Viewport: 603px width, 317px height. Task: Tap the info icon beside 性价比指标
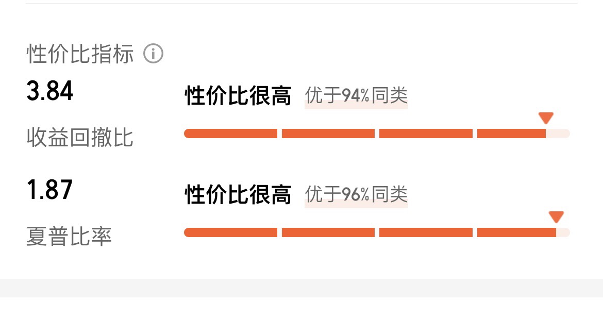coord(153,54)
